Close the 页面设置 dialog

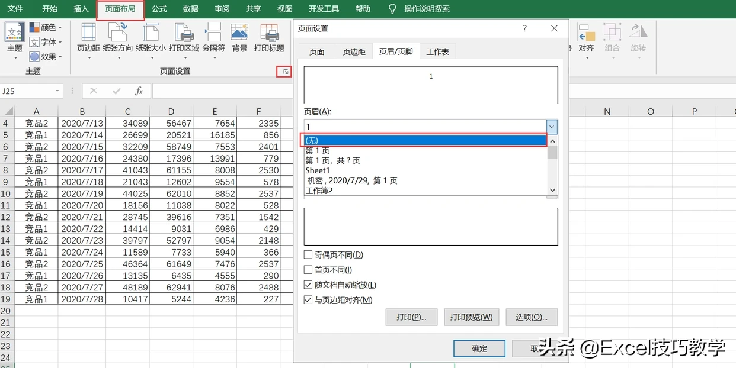pyautogui.click(x=554, y=28)
